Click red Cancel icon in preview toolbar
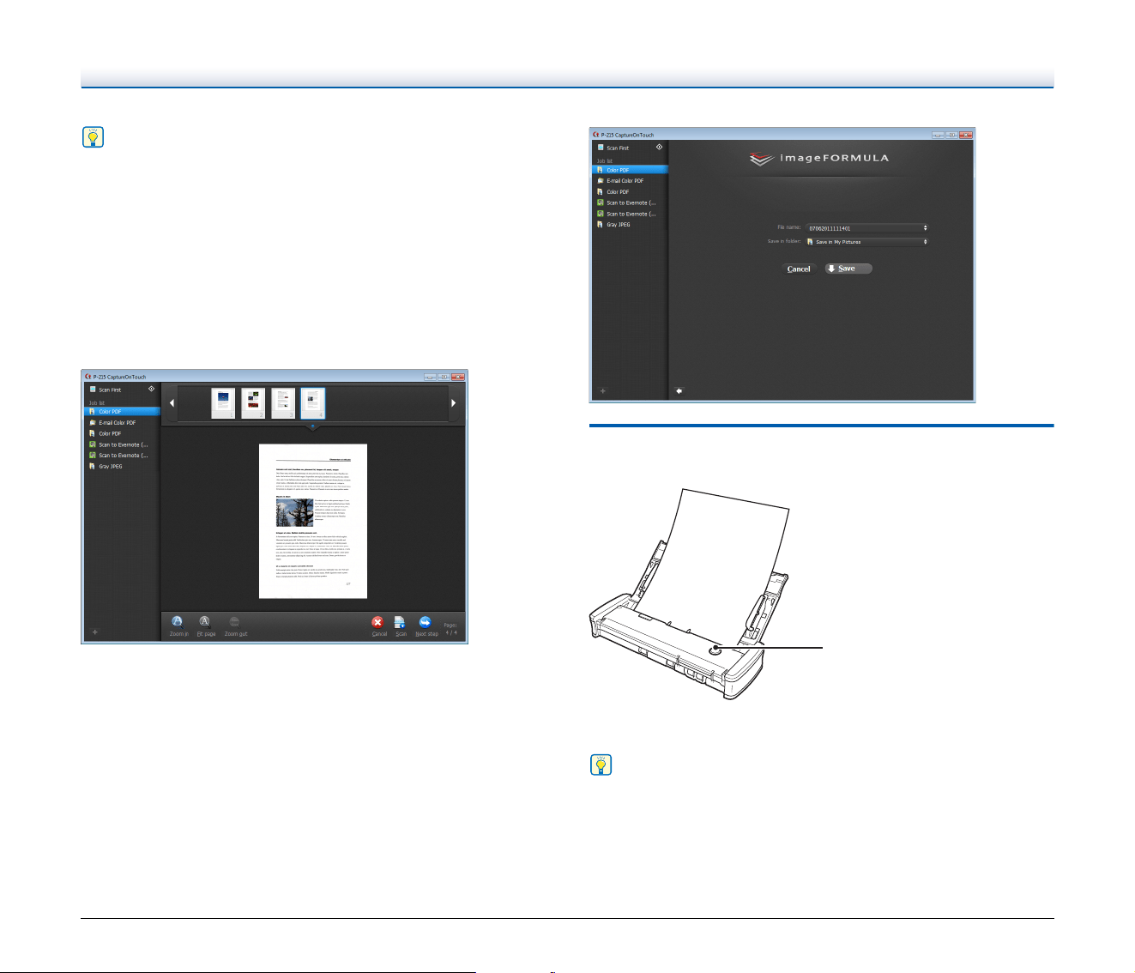Image resolution: width=1135 pixels, height=973 pixels. click(377, 622)
